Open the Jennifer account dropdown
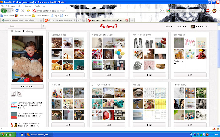Viewport: 220px width, 137px height. tap(199, 26)
